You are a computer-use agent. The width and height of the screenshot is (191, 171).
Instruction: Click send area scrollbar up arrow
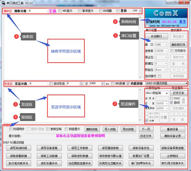140,90
